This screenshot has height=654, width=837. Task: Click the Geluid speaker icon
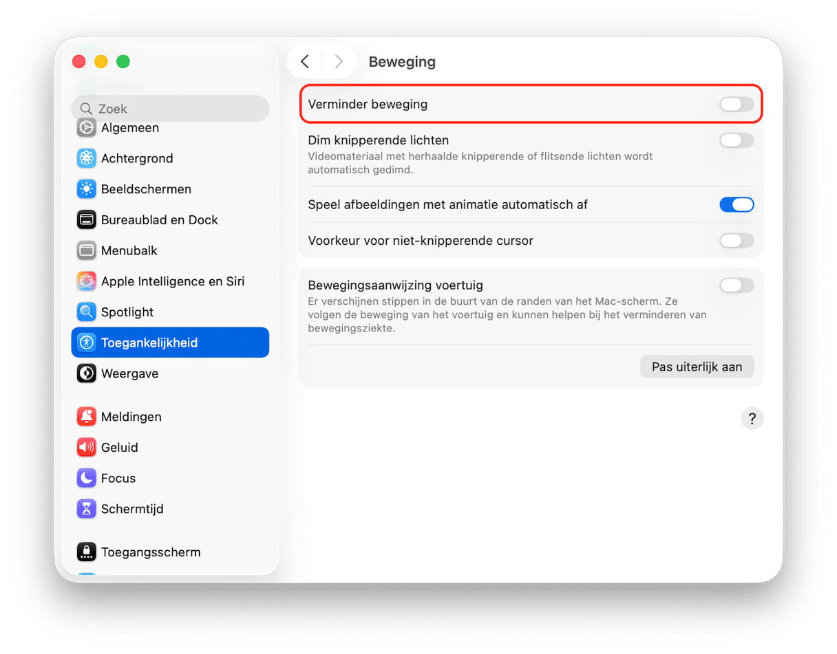86,448
